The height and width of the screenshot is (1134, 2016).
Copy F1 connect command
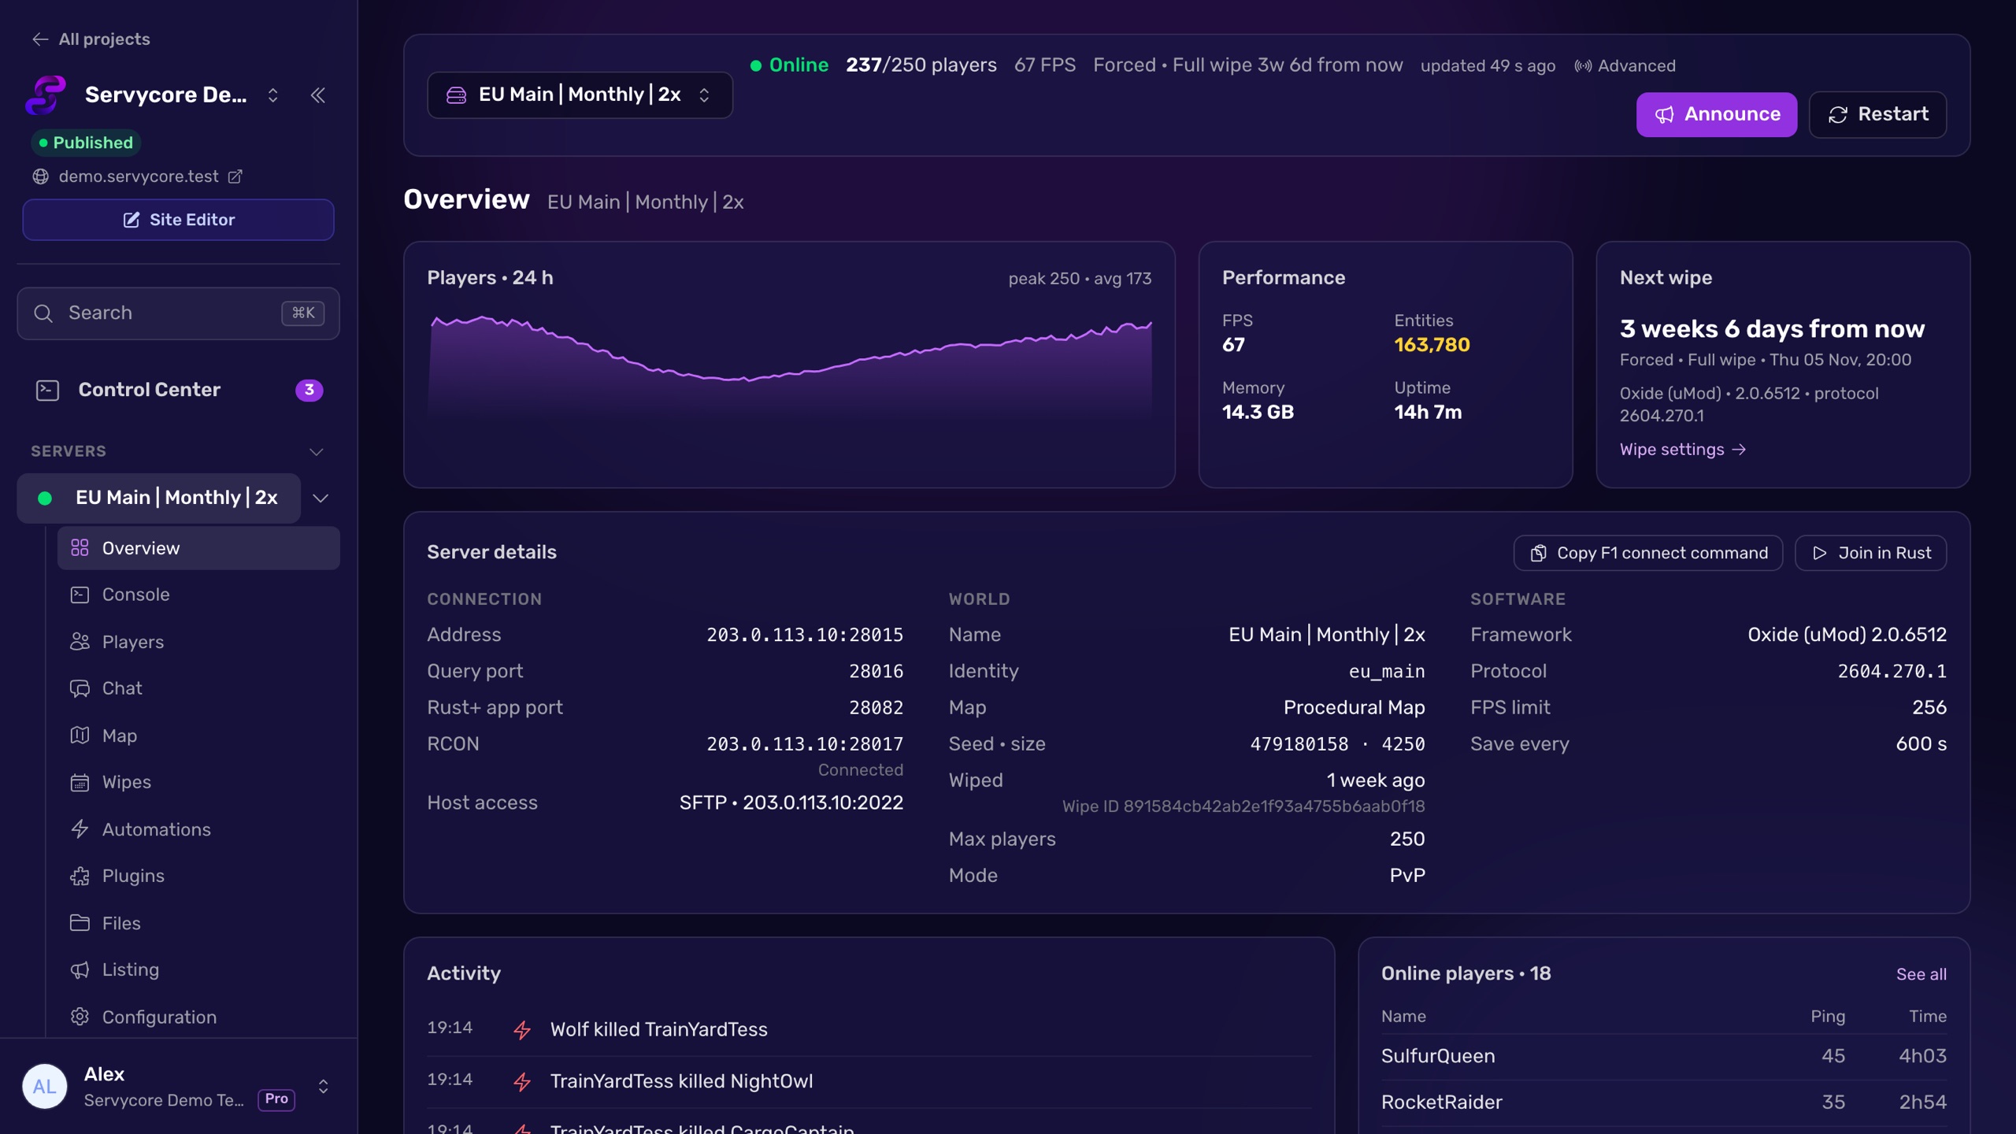1648,554
